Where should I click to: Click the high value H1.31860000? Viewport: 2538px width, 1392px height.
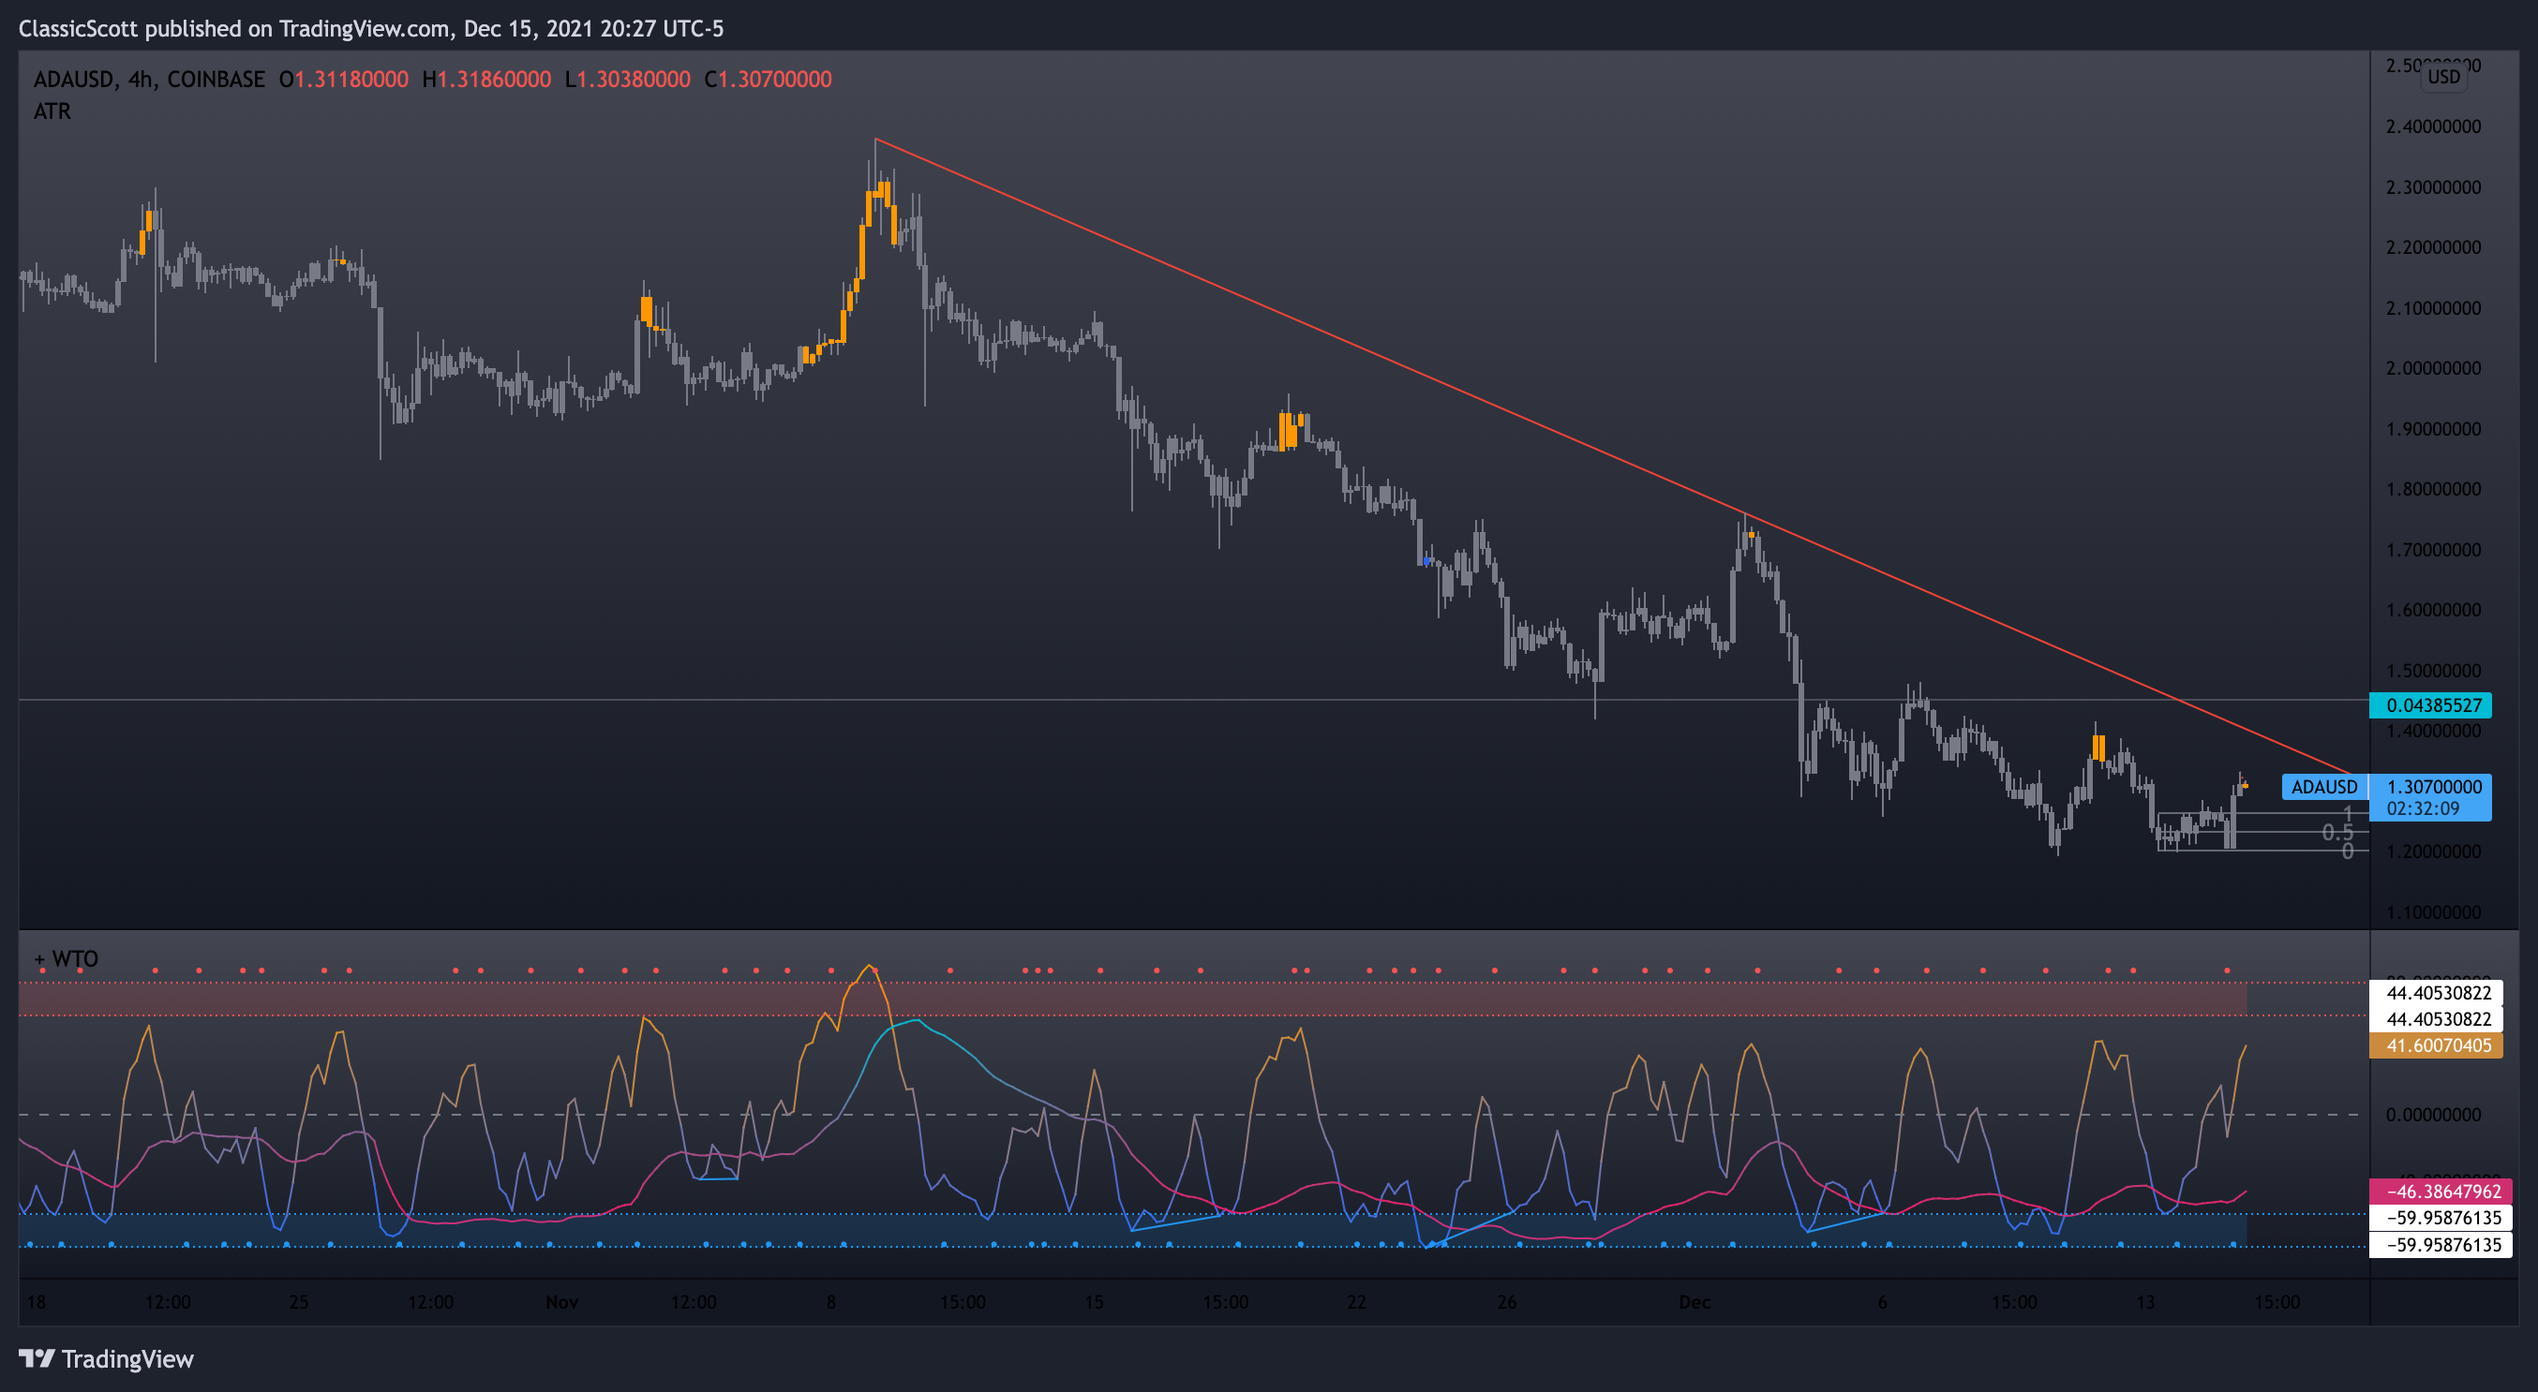[x=486, y=79]
